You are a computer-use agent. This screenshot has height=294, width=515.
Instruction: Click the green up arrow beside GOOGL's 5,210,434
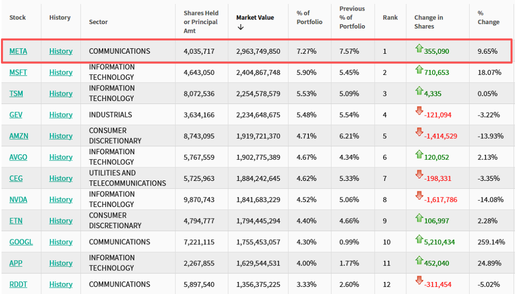coord(419,239)
